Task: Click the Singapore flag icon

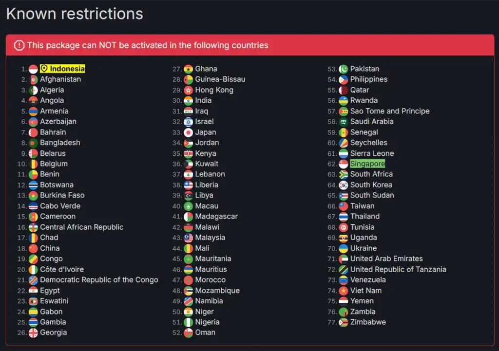Action: [344, 164]
